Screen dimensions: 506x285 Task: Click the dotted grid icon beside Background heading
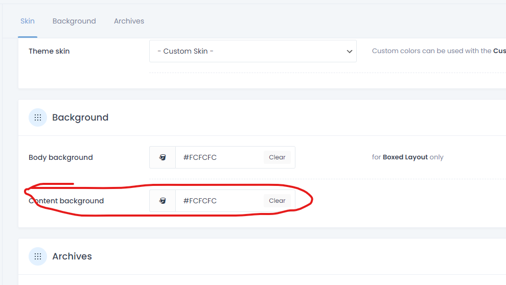(38, 117)
